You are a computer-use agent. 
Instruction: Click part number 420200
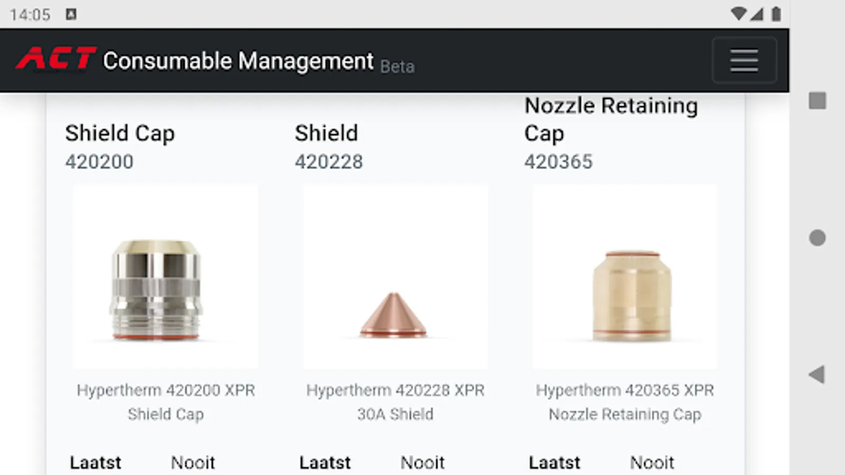tap(99, 161)
